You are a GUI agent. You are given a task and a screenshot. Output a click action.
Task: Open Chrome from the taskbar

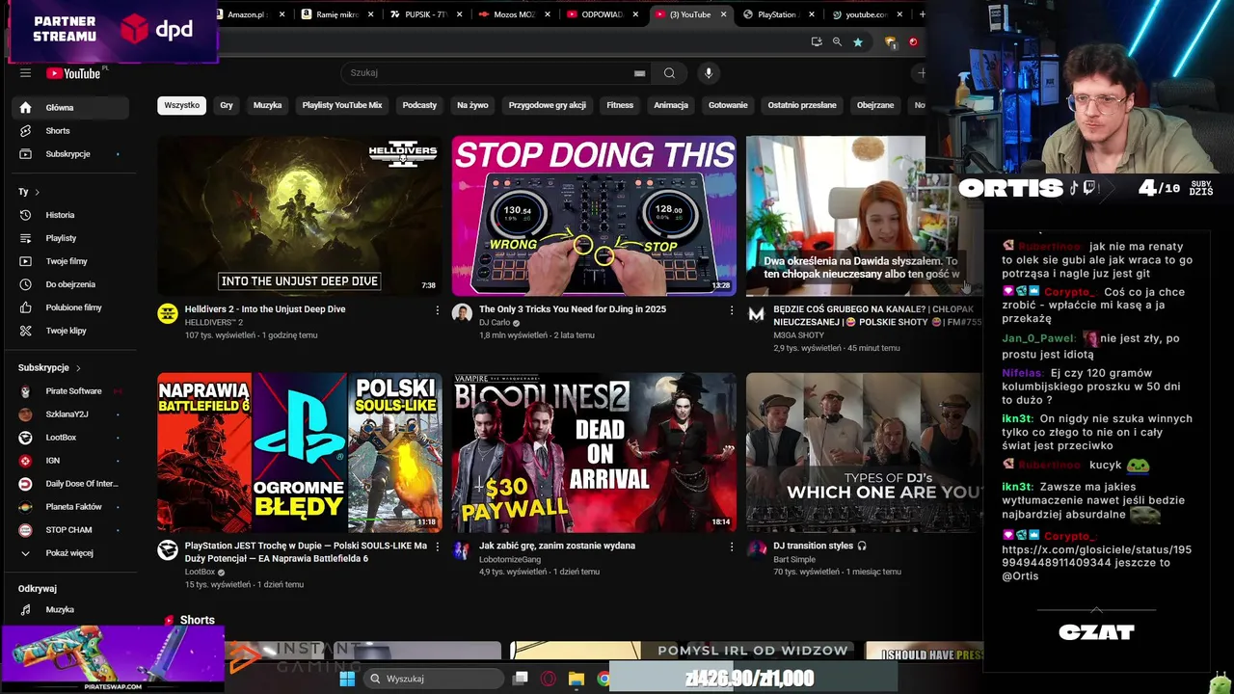click(x=604, y=679)
